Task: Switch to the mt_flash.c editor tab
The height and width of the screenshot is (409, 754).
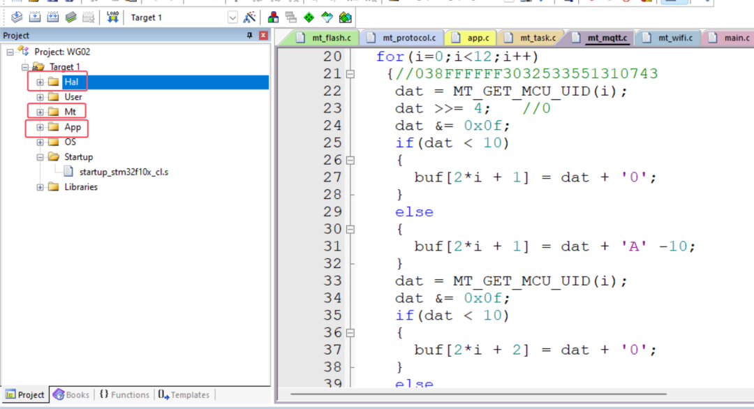Action: (x=324, y=38)
